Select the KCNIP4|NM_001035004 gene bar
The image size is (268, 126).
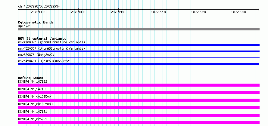139,100
